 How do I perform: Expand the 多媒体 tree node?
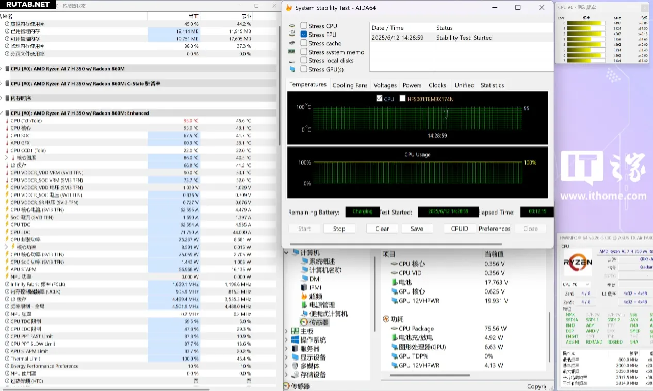[x=287, y=366]
